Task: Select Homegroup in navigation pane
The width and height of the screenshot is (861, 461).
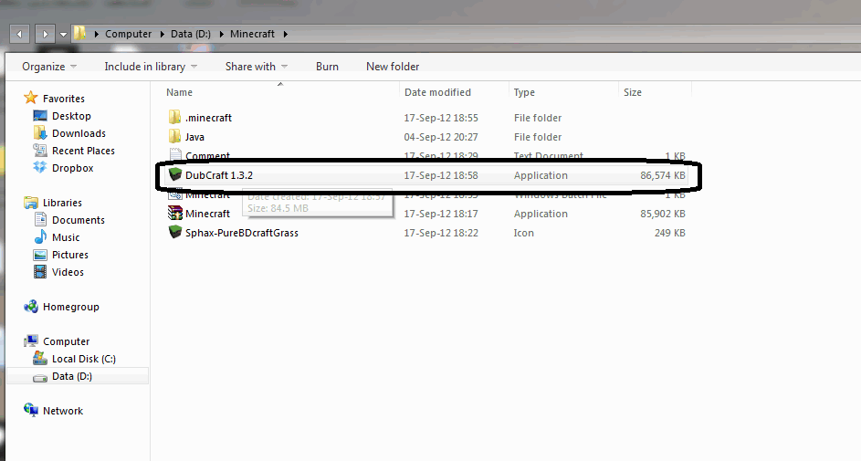Action: (71, 307)
